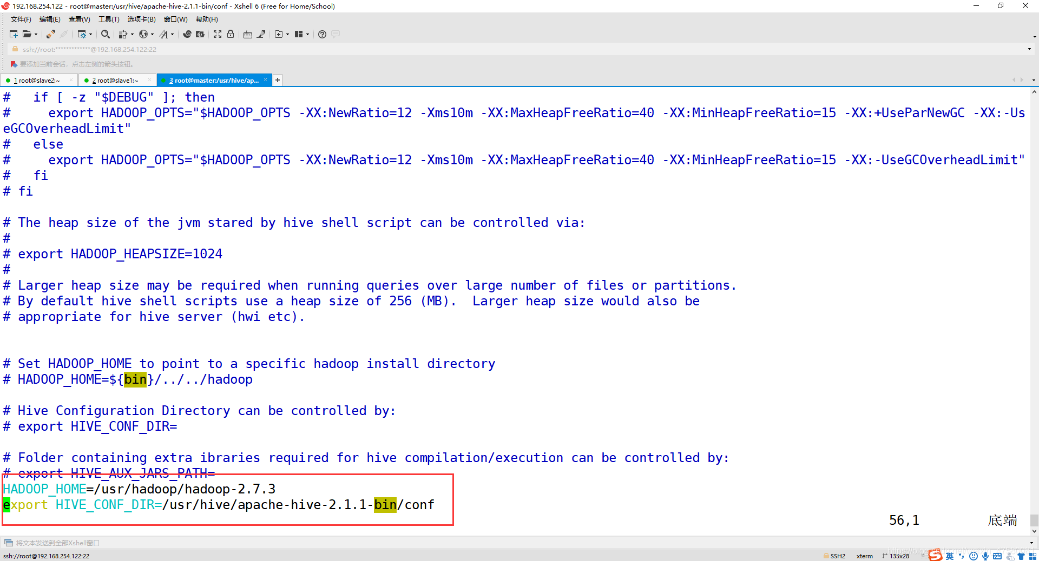Expand the address bar history dropdown

tap(1029, 49)
